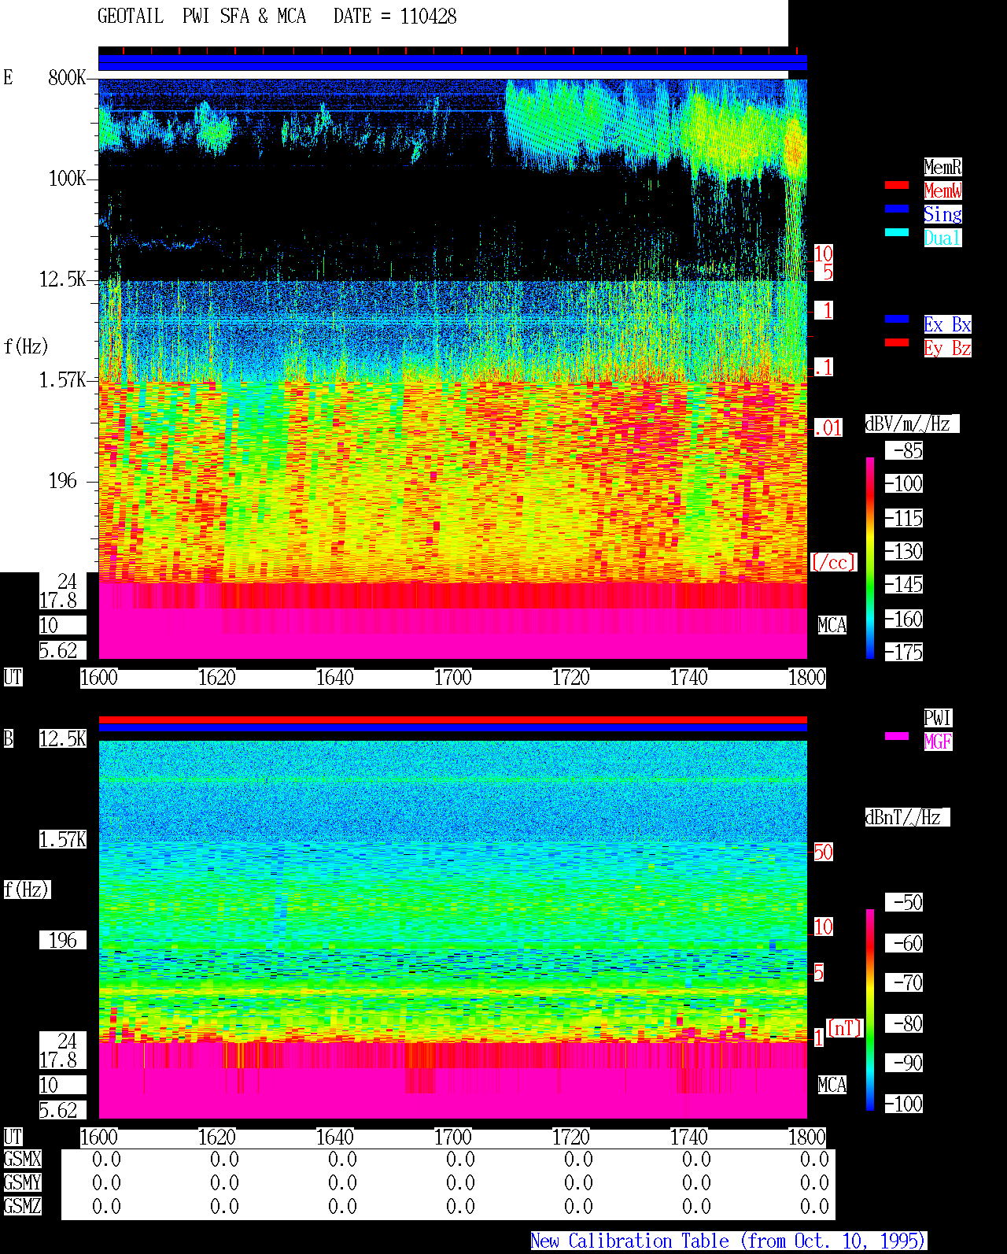Click the red MemW legend swatch

pos(897,185)
